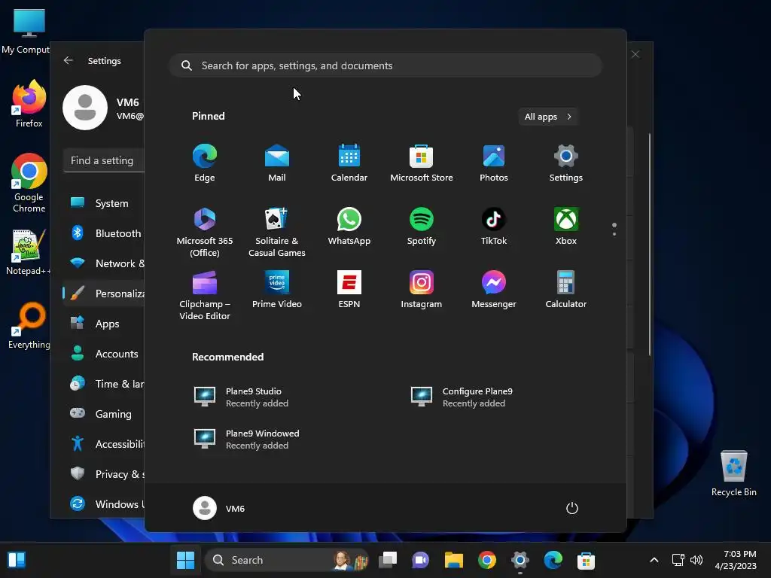The height and width of the screenshot is (578, 771).
Task: Show hidden system tray icons
Action: [x=654, y=560]
